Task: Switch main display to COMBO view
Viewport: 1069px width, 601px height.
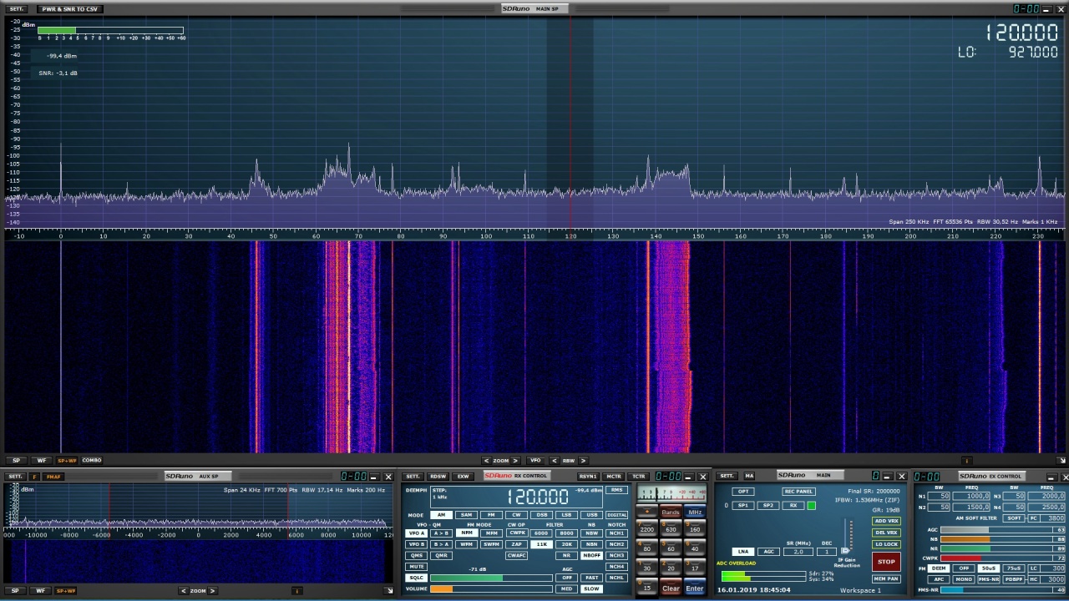Action: click(x=92, y=461)
